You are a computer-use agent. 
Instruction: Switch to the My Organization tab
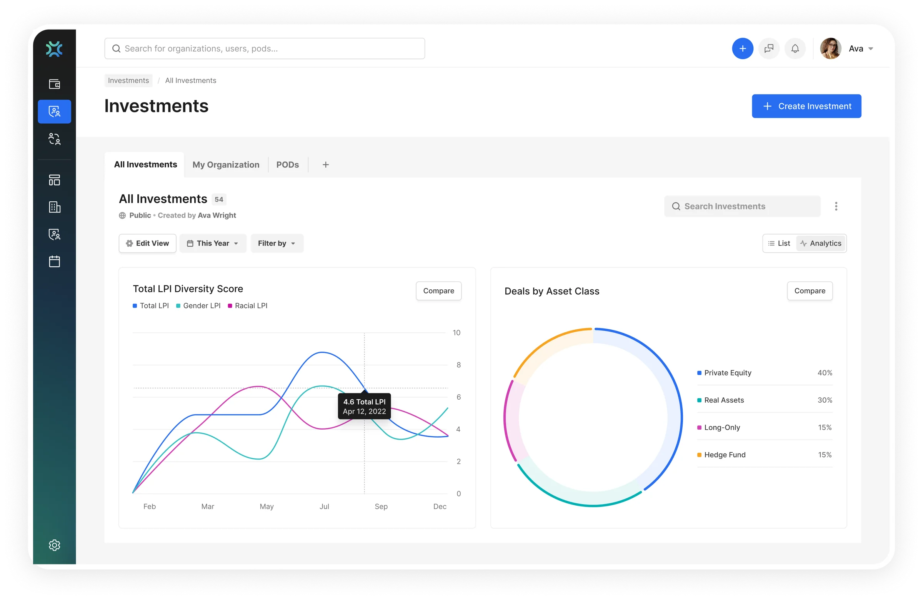pos(226,165)
